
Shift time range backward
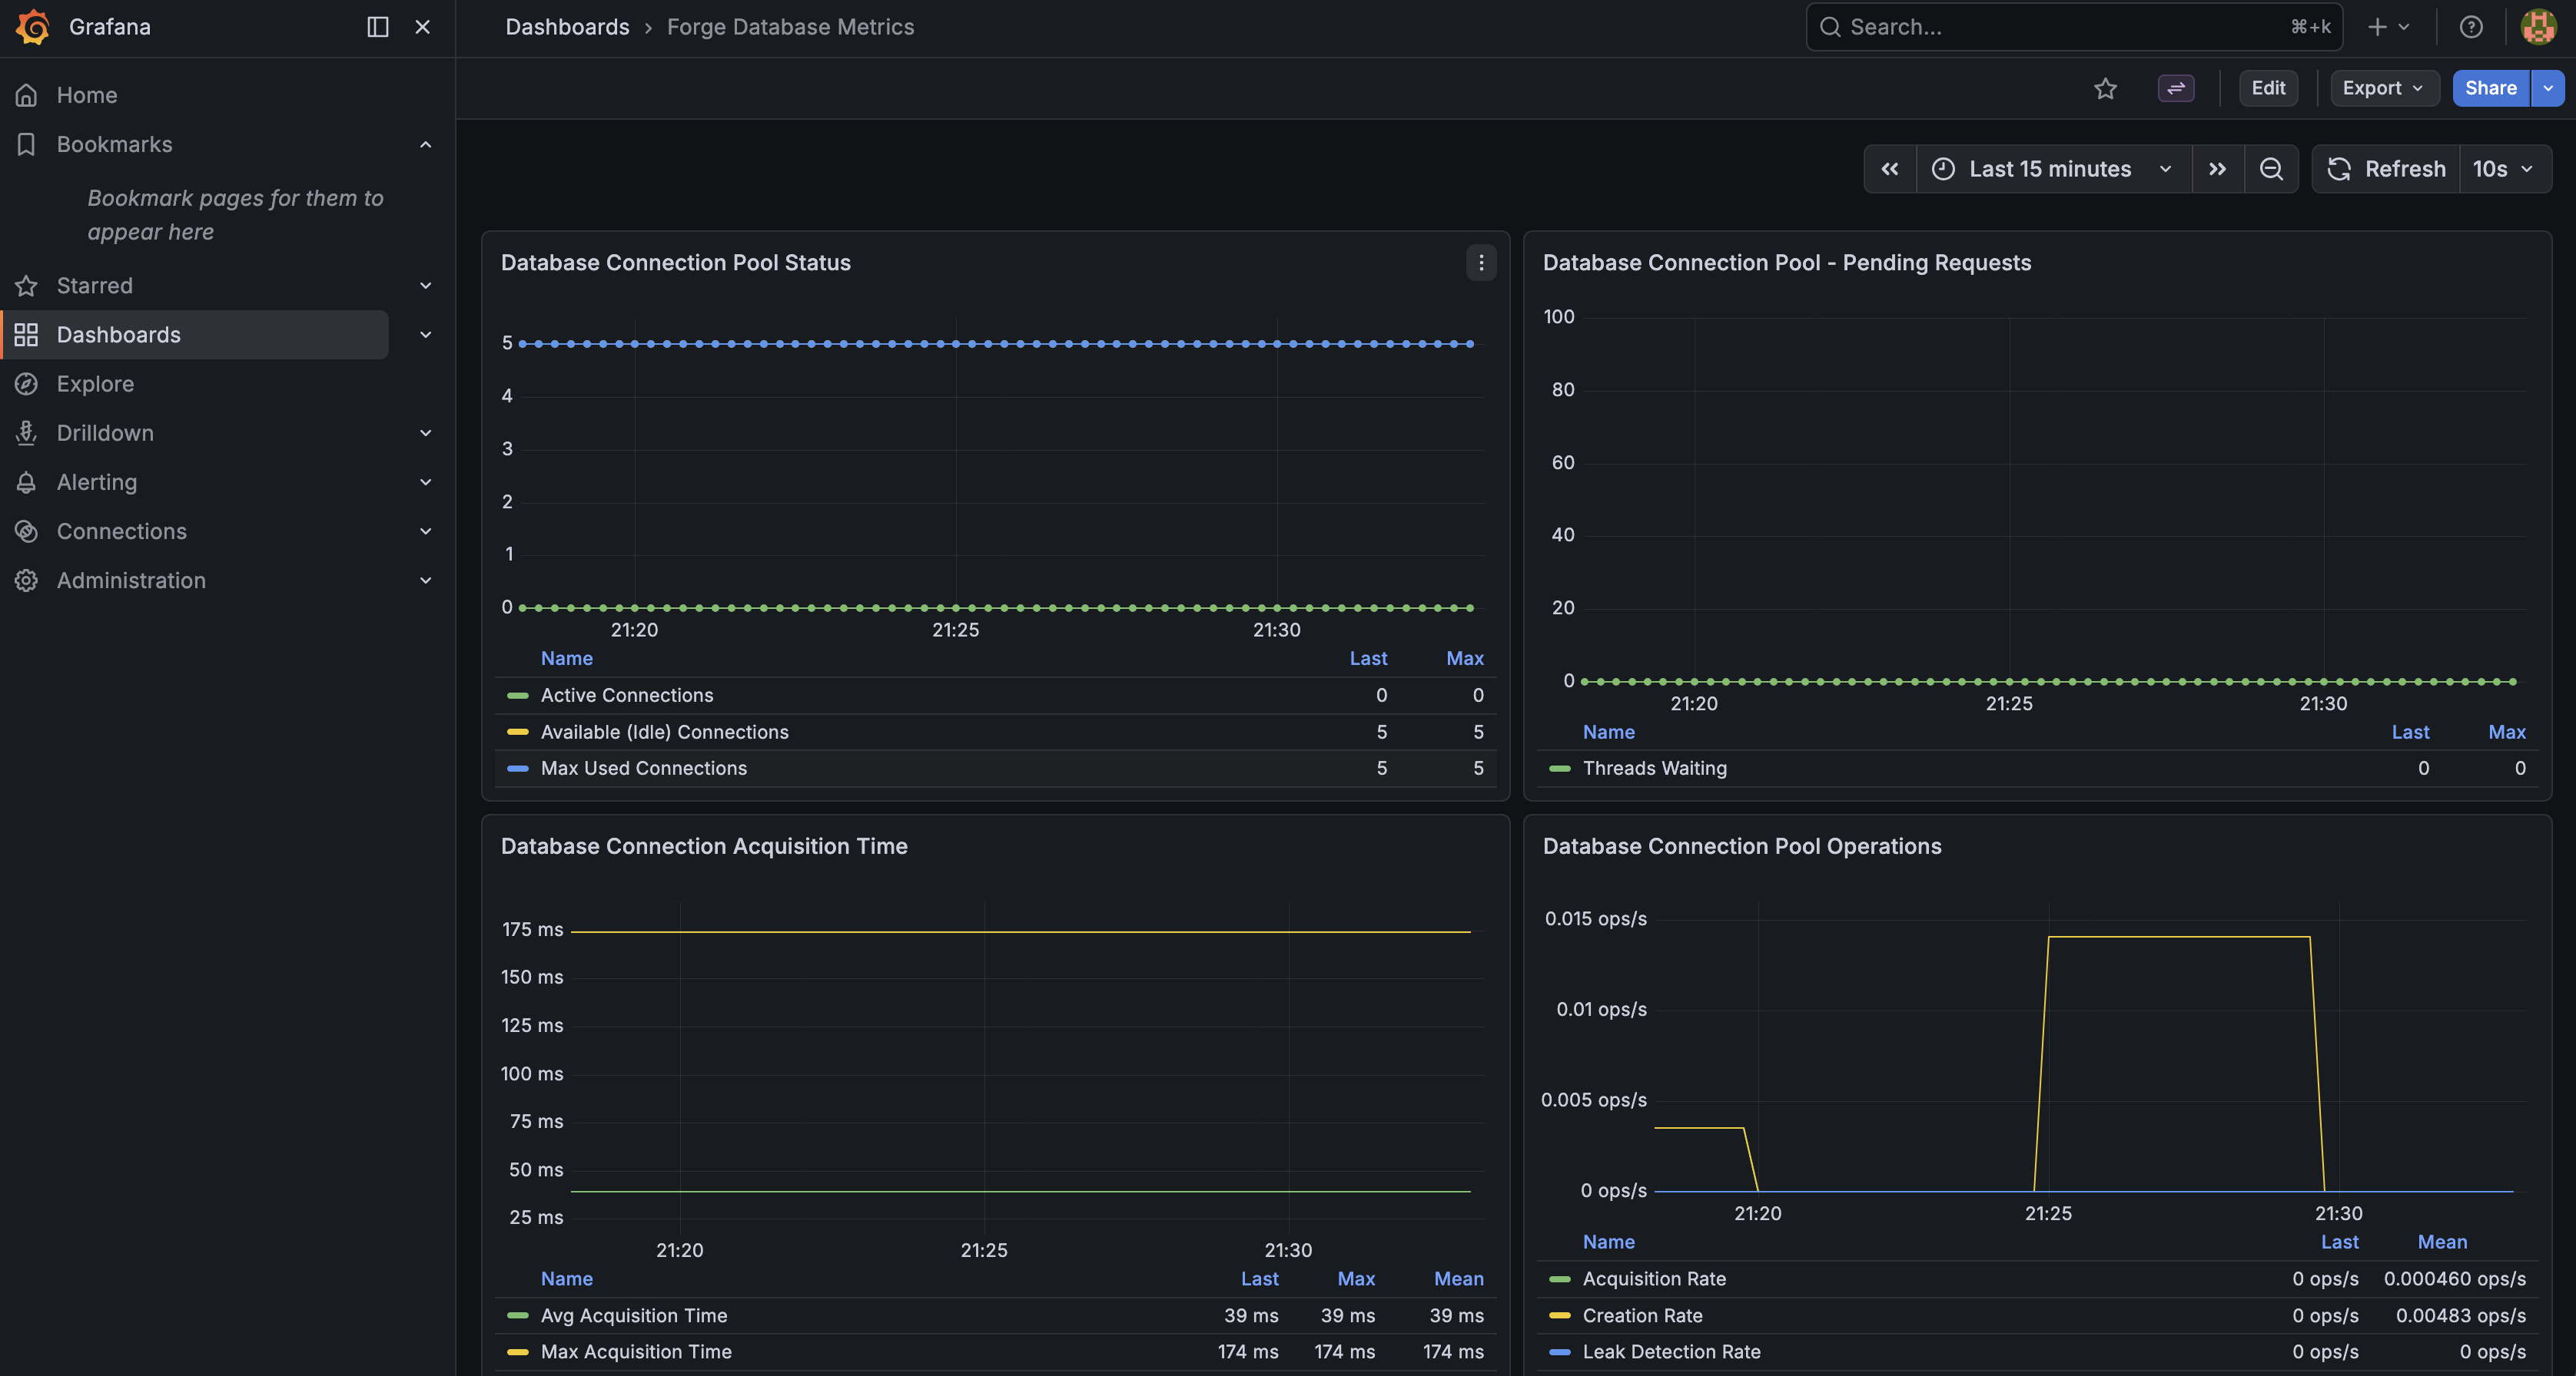pos(1890,169)
